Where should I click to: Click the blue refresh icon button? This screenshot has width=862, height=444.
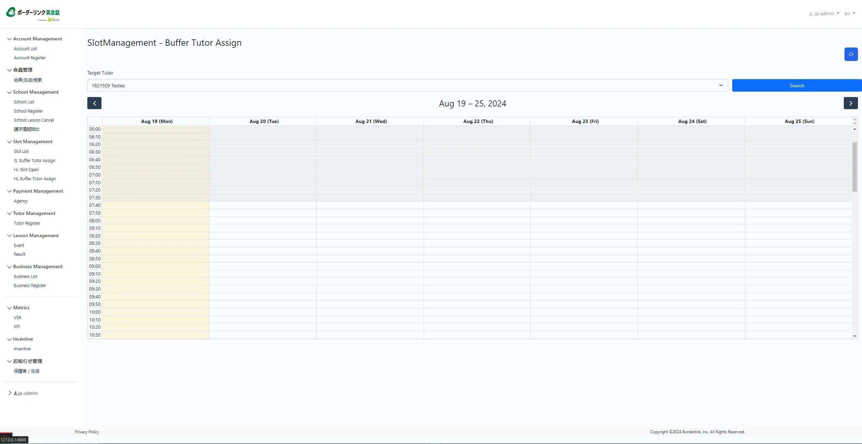851,54
